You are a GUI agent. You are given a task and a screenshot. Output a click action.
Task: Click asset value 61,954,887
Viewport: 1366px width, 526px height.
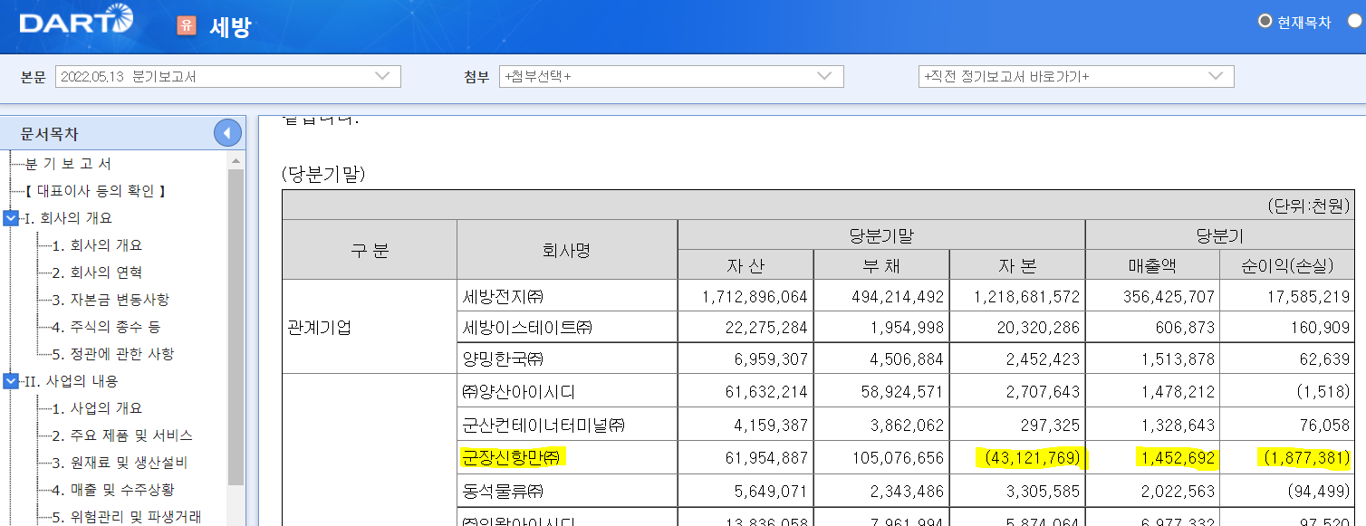click(765, 458)
